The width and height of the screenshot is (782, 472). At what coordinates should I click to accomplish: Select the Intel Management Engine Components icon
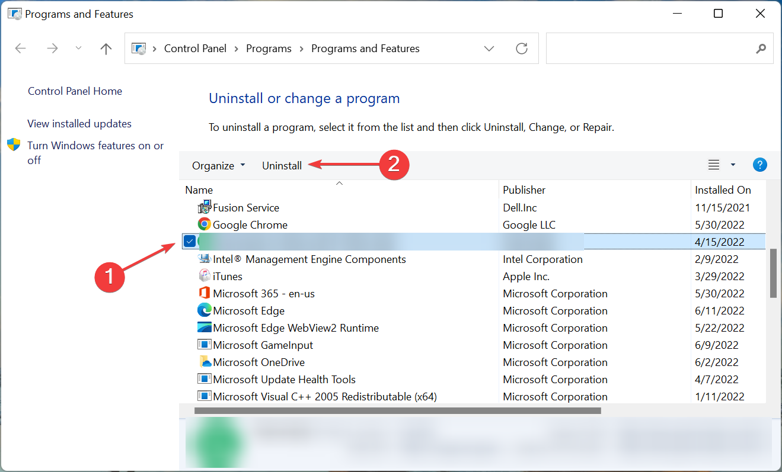(x=204, y=258)
